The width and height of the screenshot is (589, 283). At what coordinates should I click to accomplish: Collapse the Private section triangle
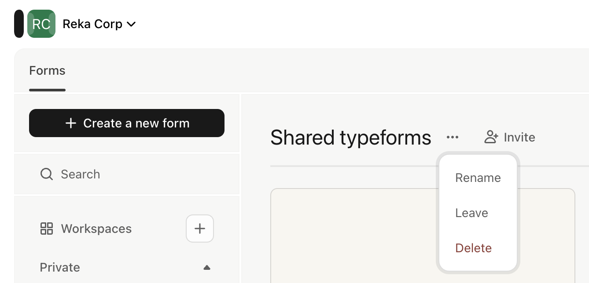207,267
